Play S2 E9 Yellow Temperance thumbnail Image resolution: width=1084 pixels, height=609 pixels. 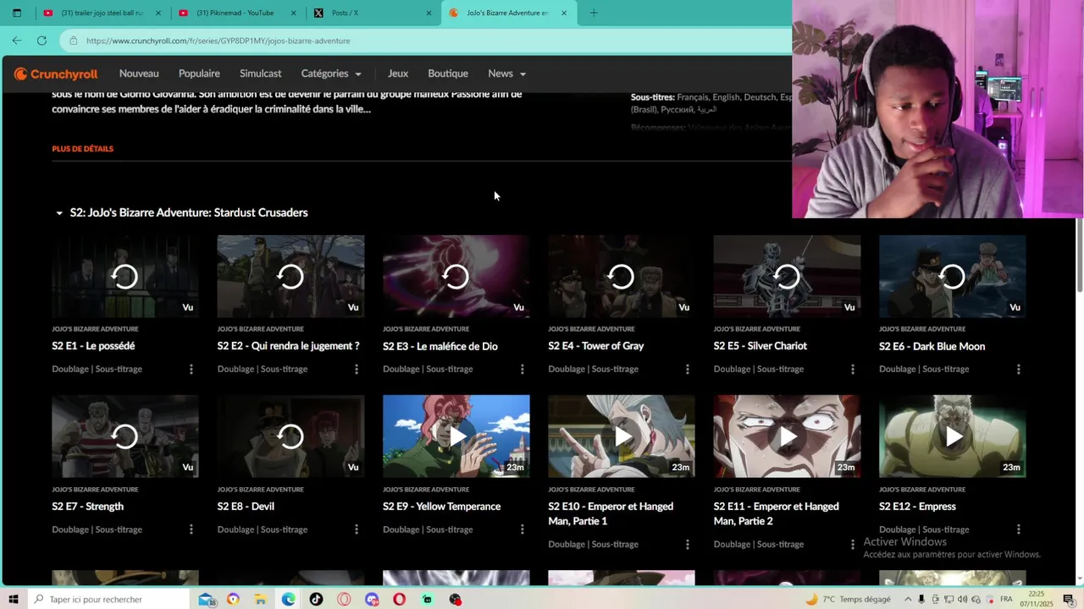tap(456, 436)
